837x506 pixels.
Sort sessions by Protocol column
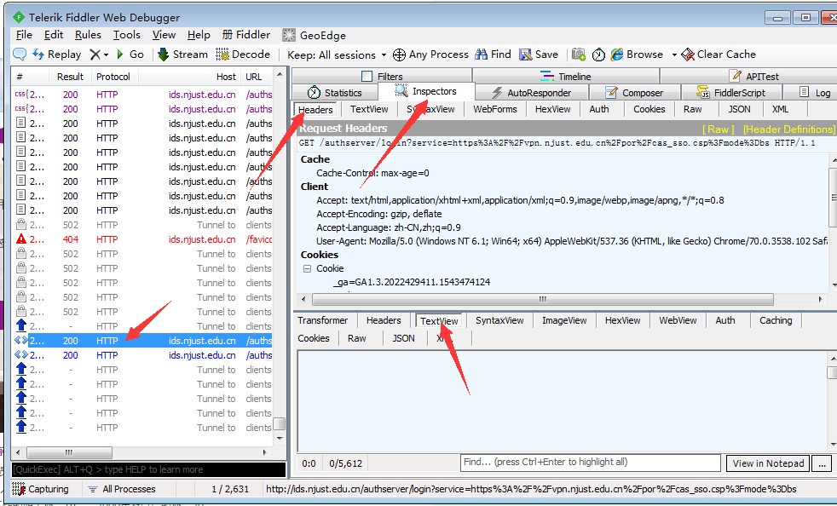[x=113, y=77]
